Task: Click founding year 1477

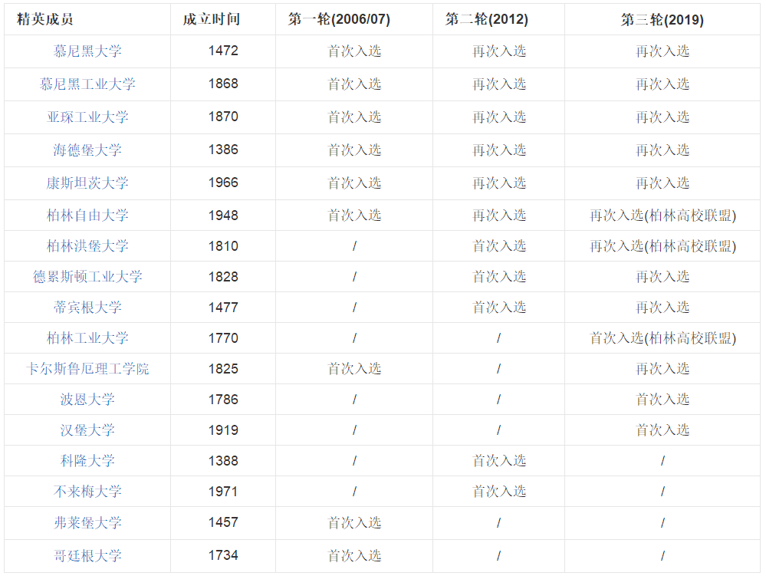Action: (x=223, y=308)
